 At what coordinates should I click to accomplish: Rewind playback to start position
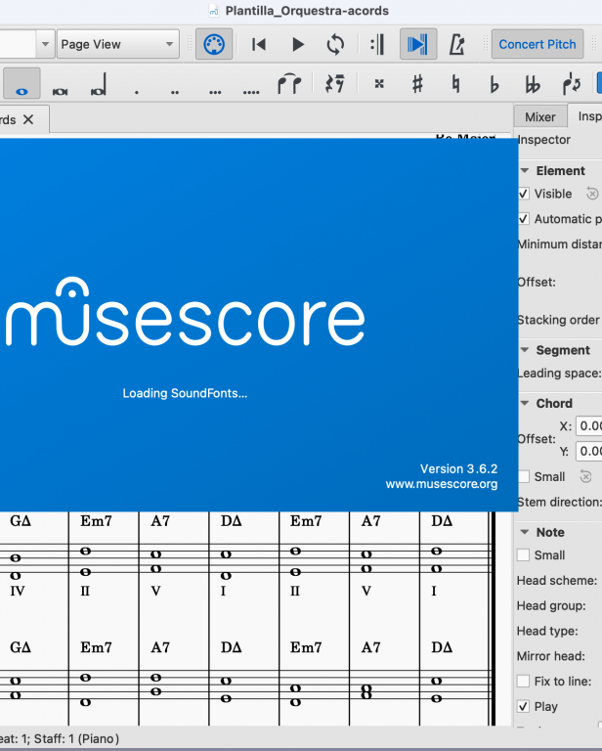click(259, 45)
